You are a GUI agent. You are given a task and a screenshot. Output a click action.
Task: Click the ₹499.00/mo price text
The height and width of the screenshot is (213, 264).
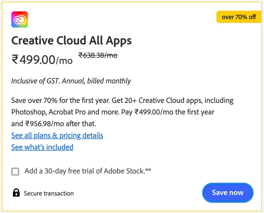click(42, 60)
